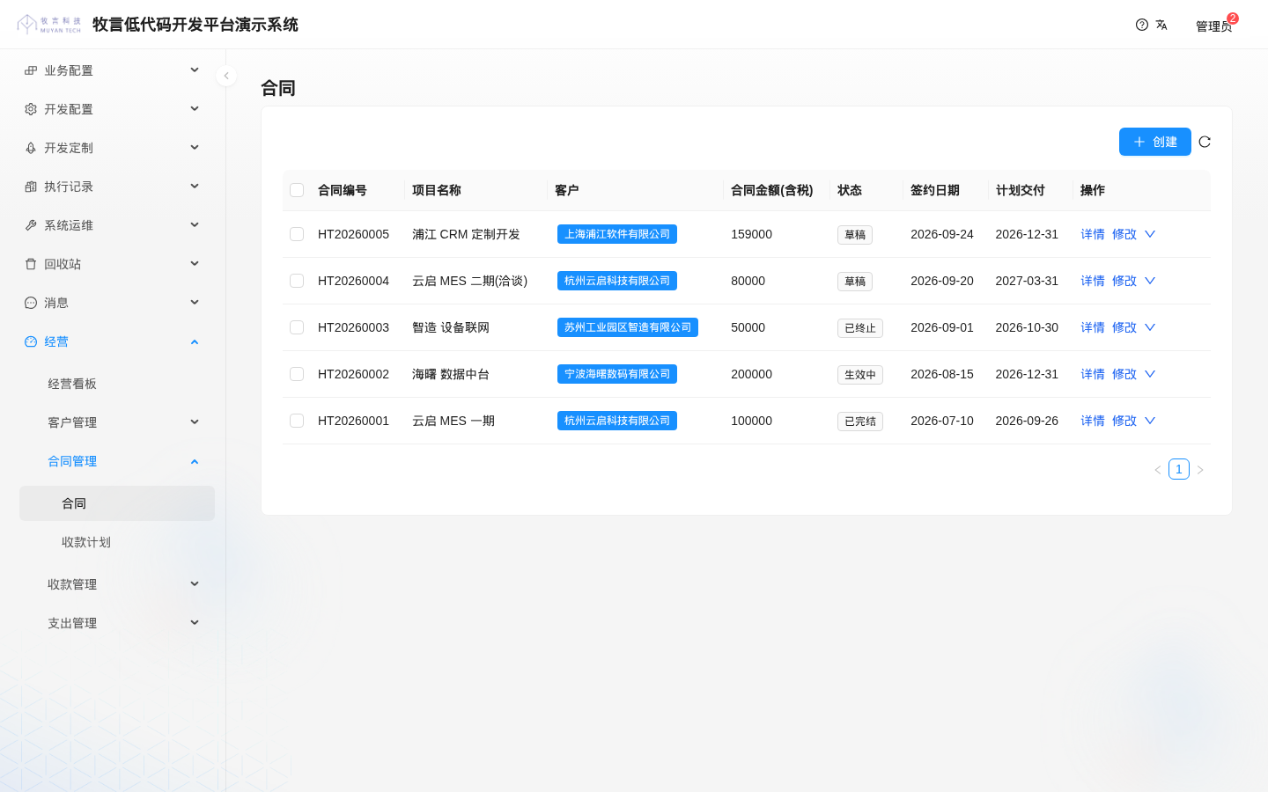1268x792 pixels.
Task: Go to the previous page arrow
Action: [x=1158, y=470]
